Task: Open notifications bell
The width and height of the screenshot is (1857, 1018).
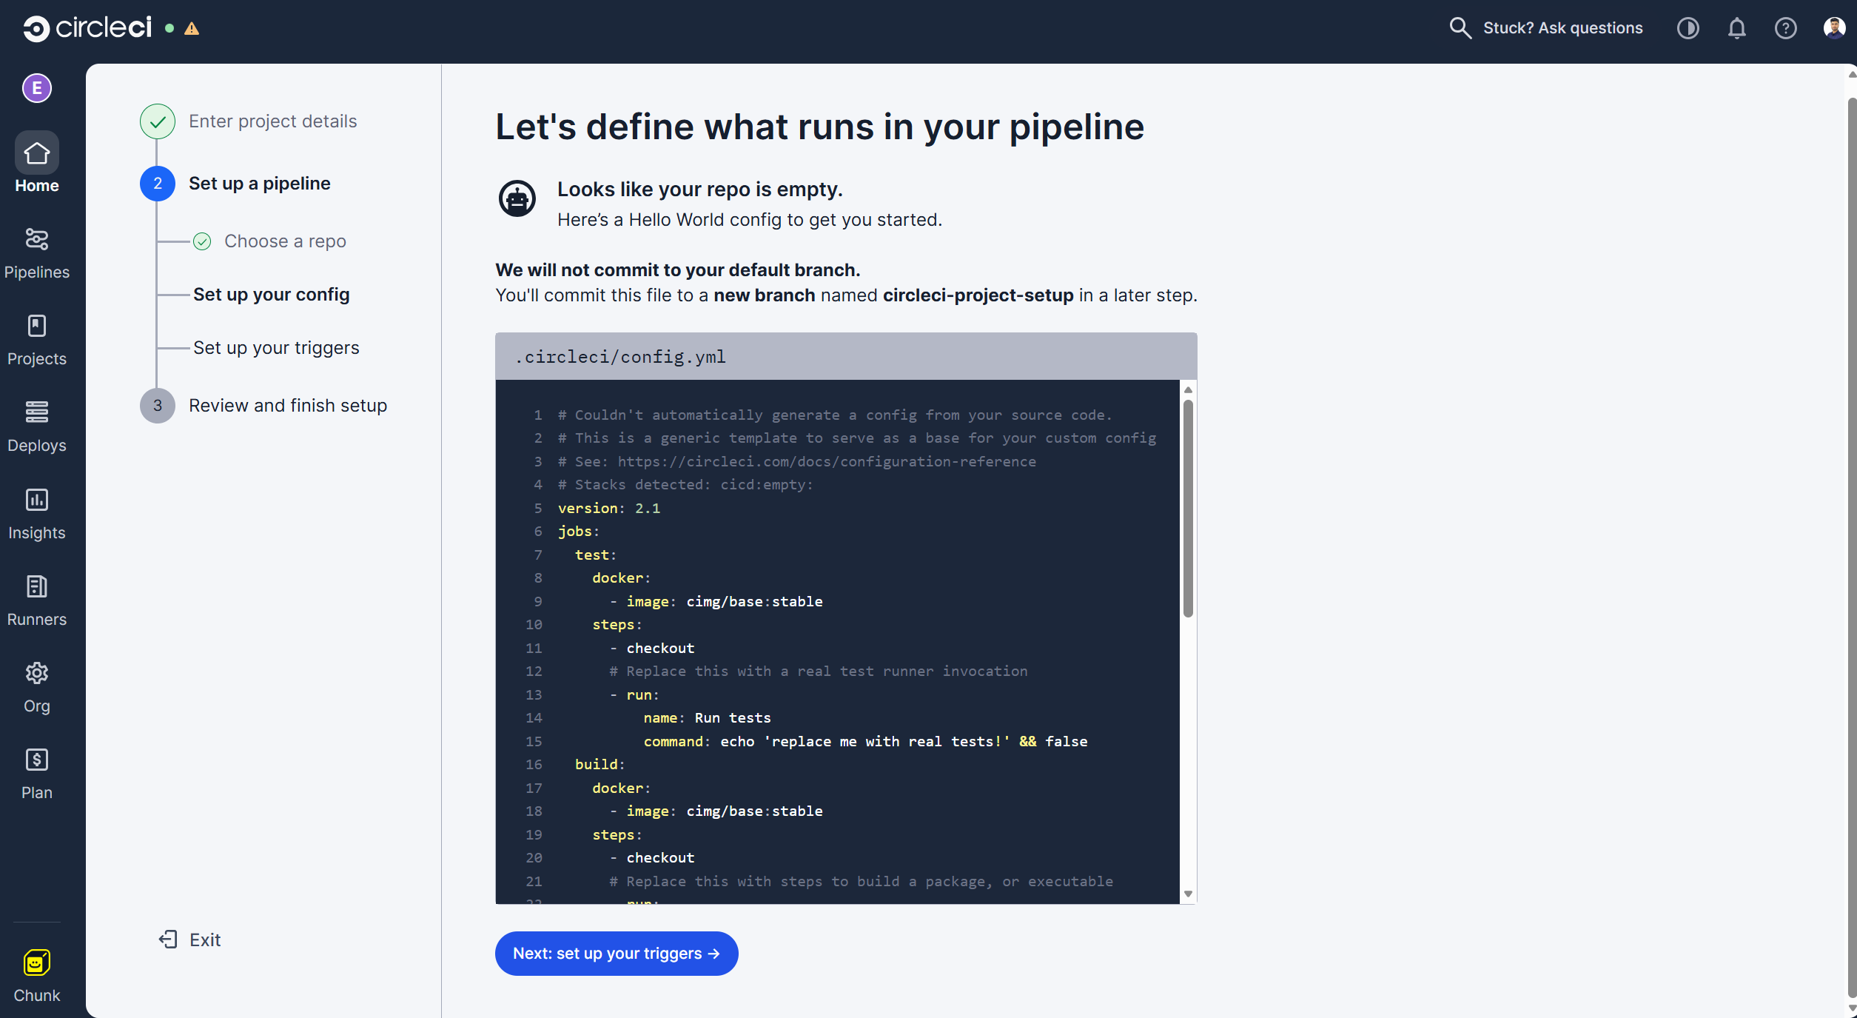Action: (1736, 28)
